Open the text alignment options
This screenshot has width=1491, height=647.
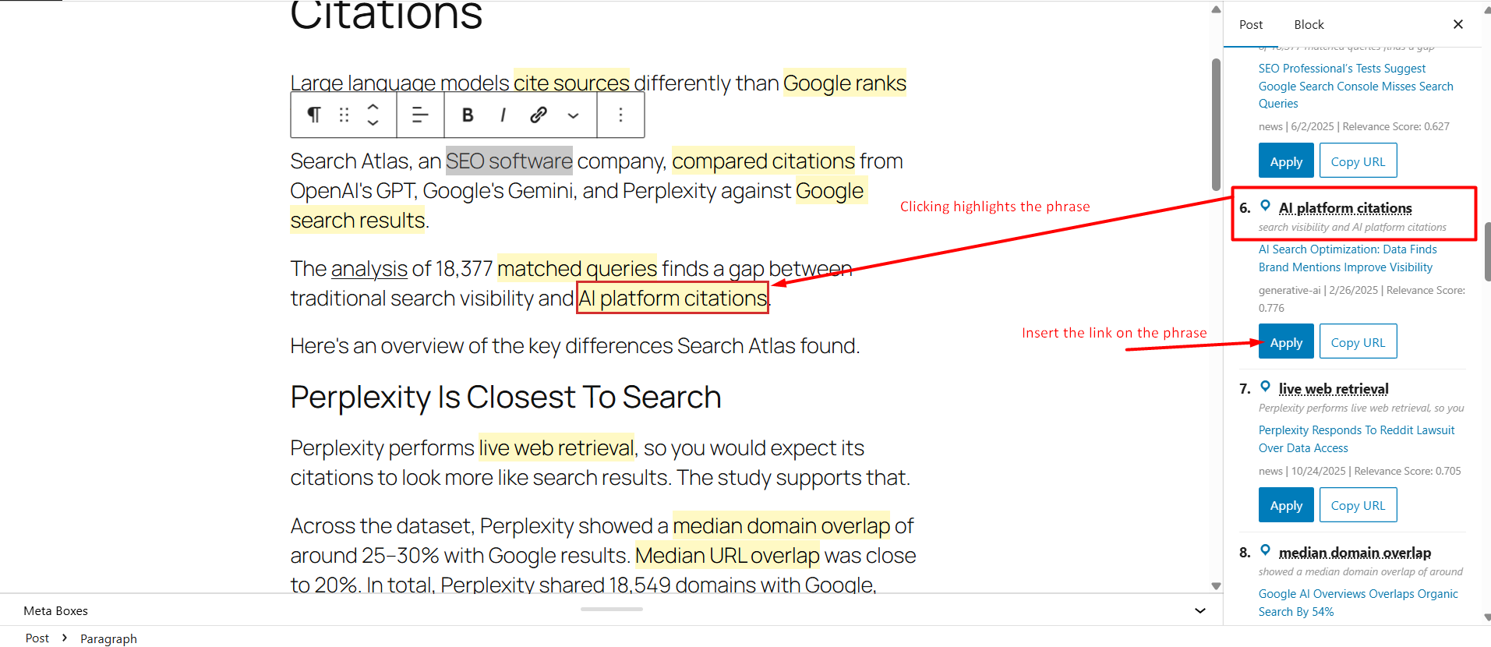(420, 115)
